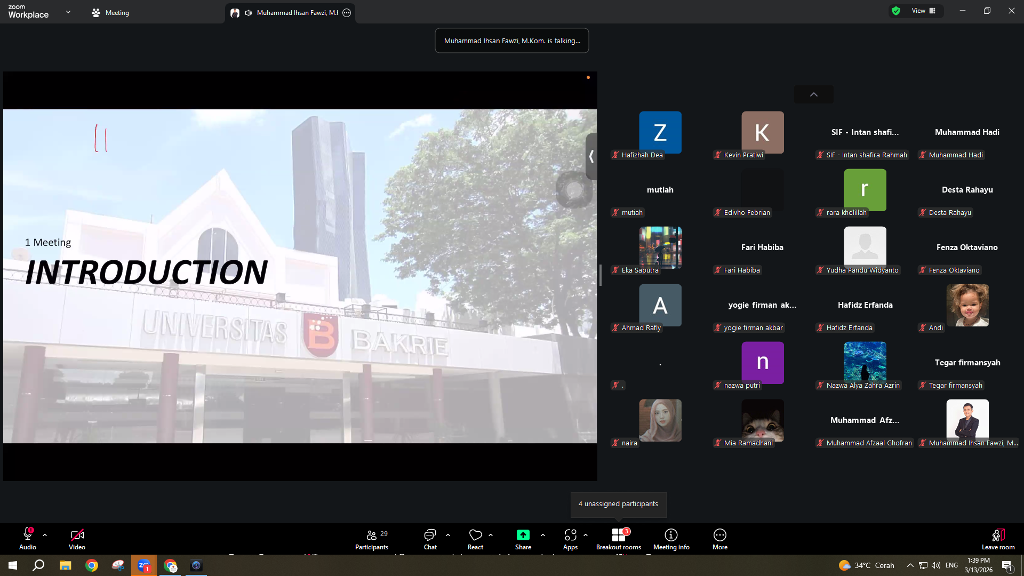Open Windows Start menu
Image resolution: width=1024 pixels, height=576 pixels.
click(x=13, y=565)
